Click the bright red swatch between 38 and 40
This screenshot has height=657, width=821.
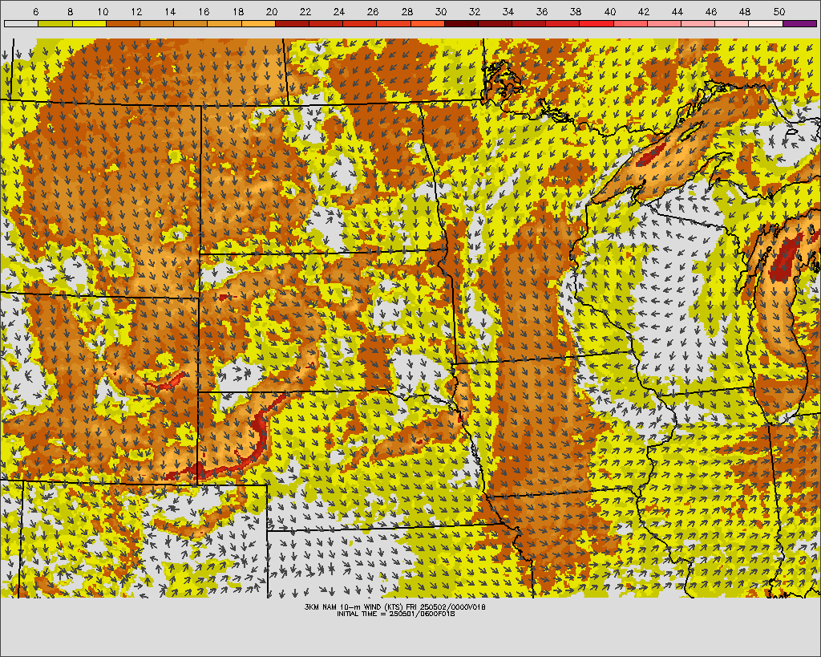(x=597, y=23)
